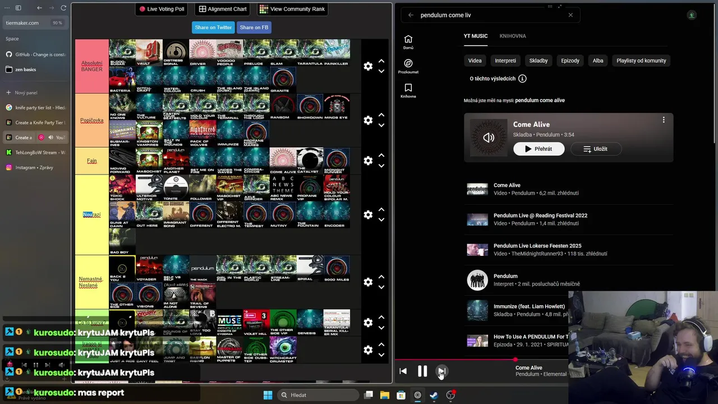Click the tiermaker.com address bar

(x=35, y=23)
